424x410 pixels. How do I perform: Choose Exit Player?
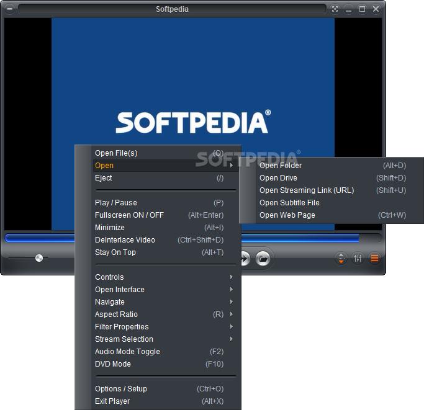coord(166,401)
